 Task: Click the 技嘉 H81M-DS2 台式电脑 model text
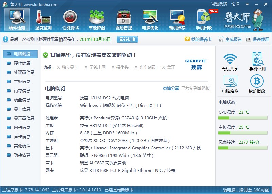point(104,98)
